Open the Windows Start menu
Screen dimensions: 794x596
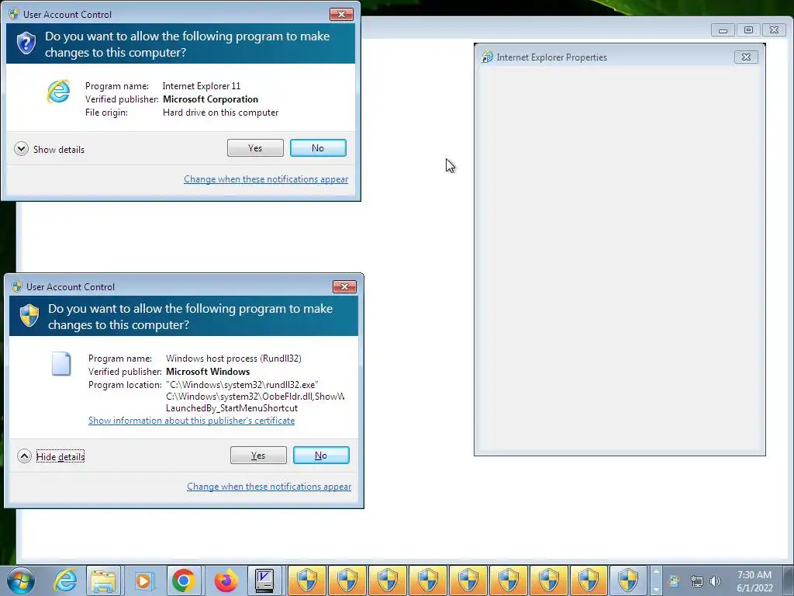[21, 580]
